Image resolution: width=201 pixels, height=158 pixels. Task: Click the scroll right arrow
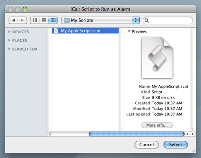193,134
